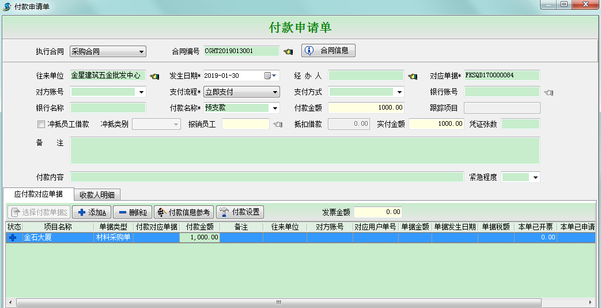The height and width of the screenshot is (308, 601).
Task: Click the app logo icon in title bar
Action: coord(6,6)
